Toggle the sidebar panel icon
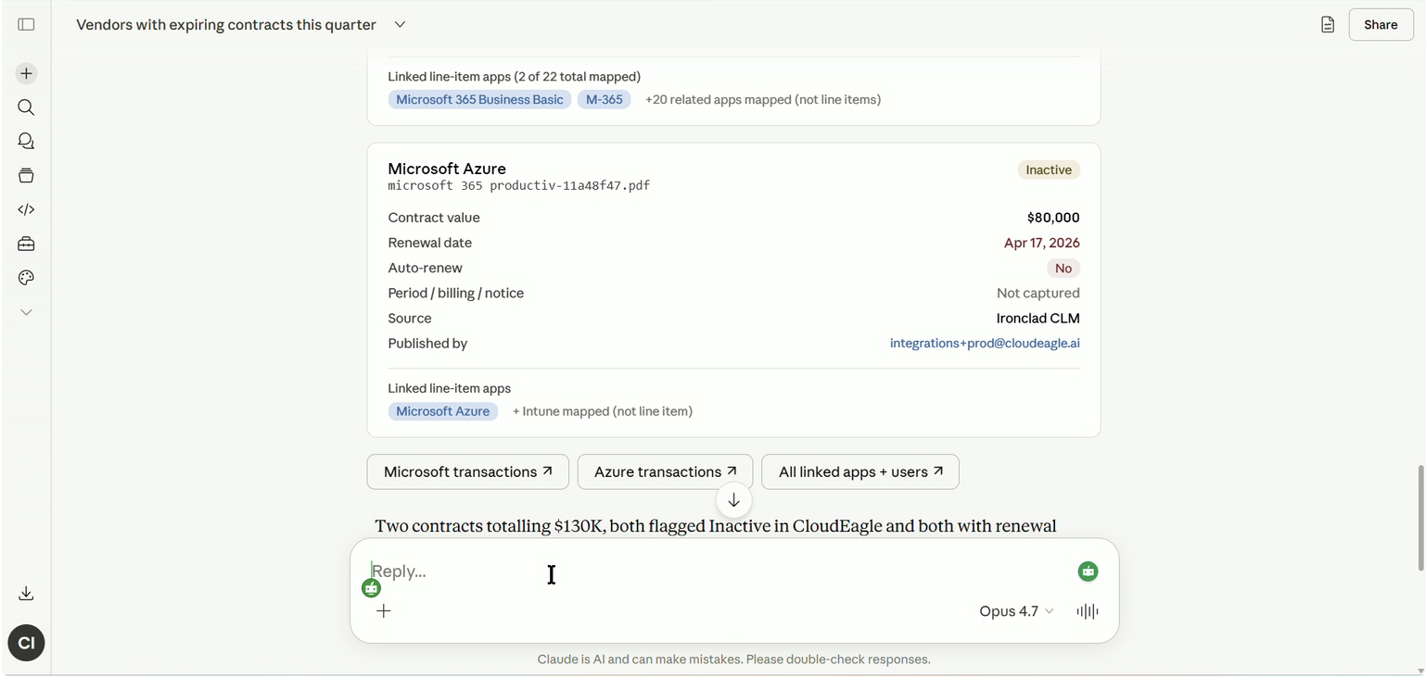The width and height of the screenshot is (1426, 678). pyautogui.click(x=26, y=25)
